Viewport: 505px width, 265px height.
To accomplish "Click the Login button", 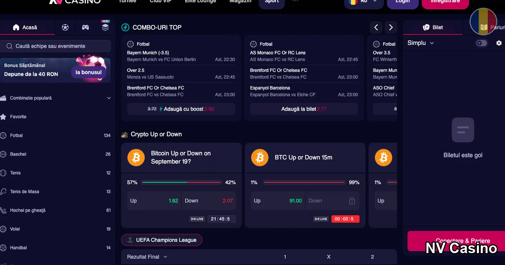I will coord(403,2).
